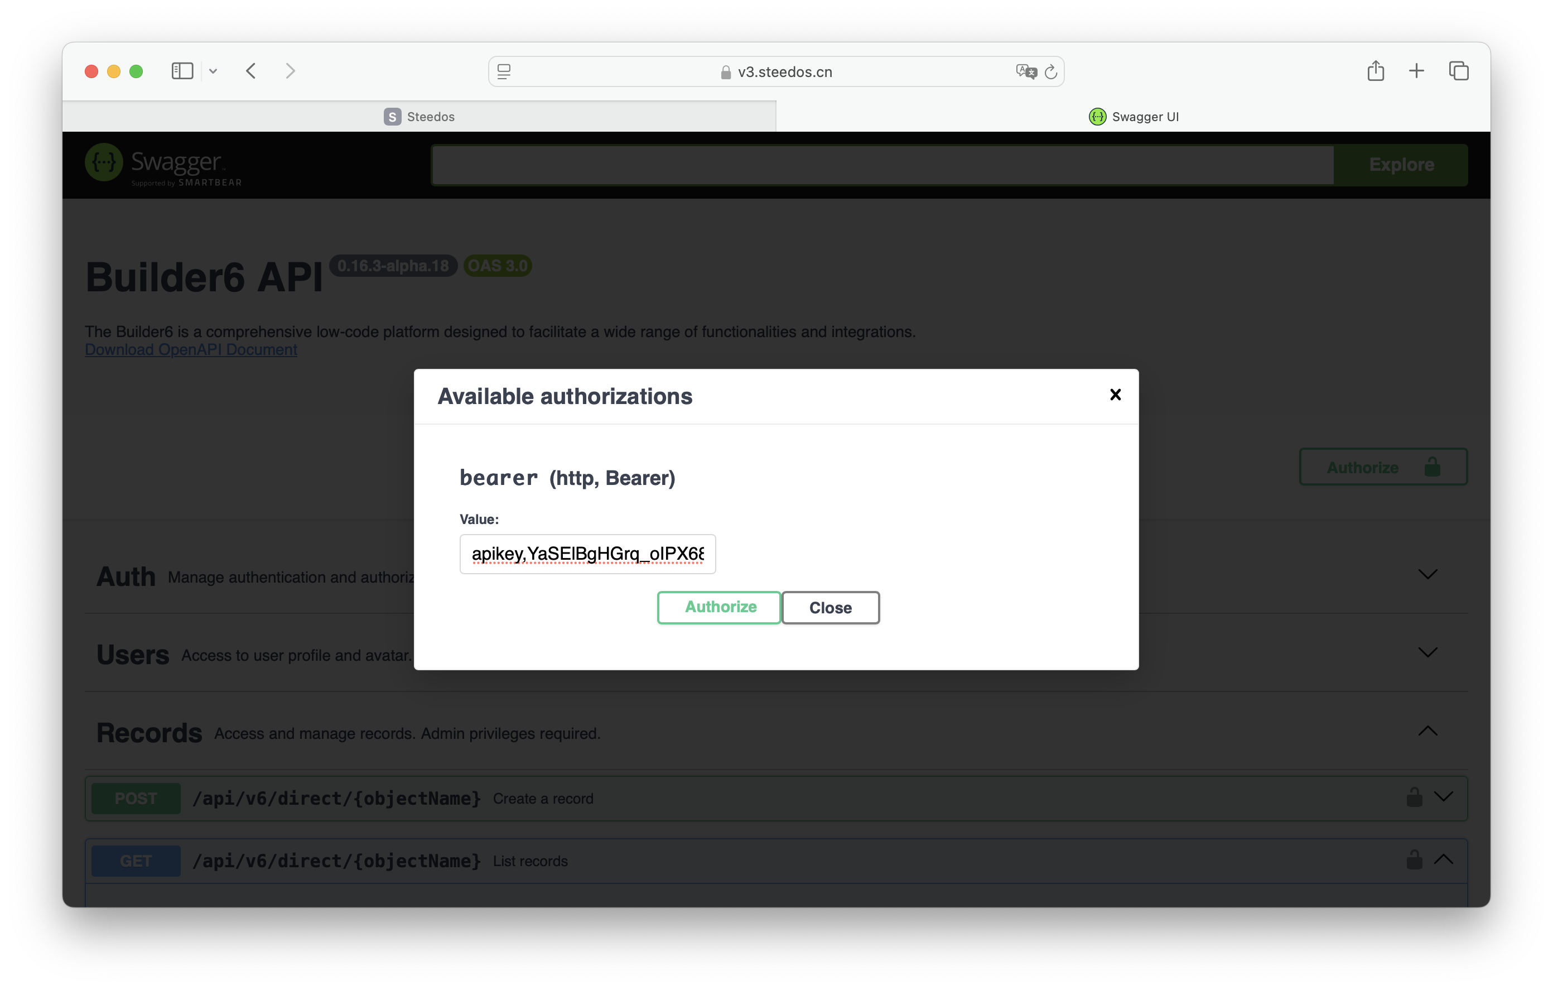Screen dimensions: 1553x990
Task: Collapse the Records section chevron
Action: [x=1428, y=731]
